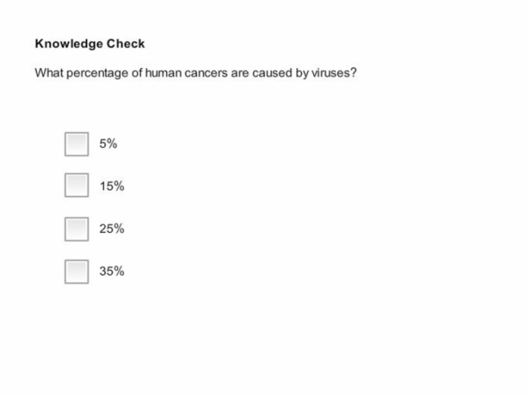
Task: Click the Knowledge Check heading
Action: 90,44
